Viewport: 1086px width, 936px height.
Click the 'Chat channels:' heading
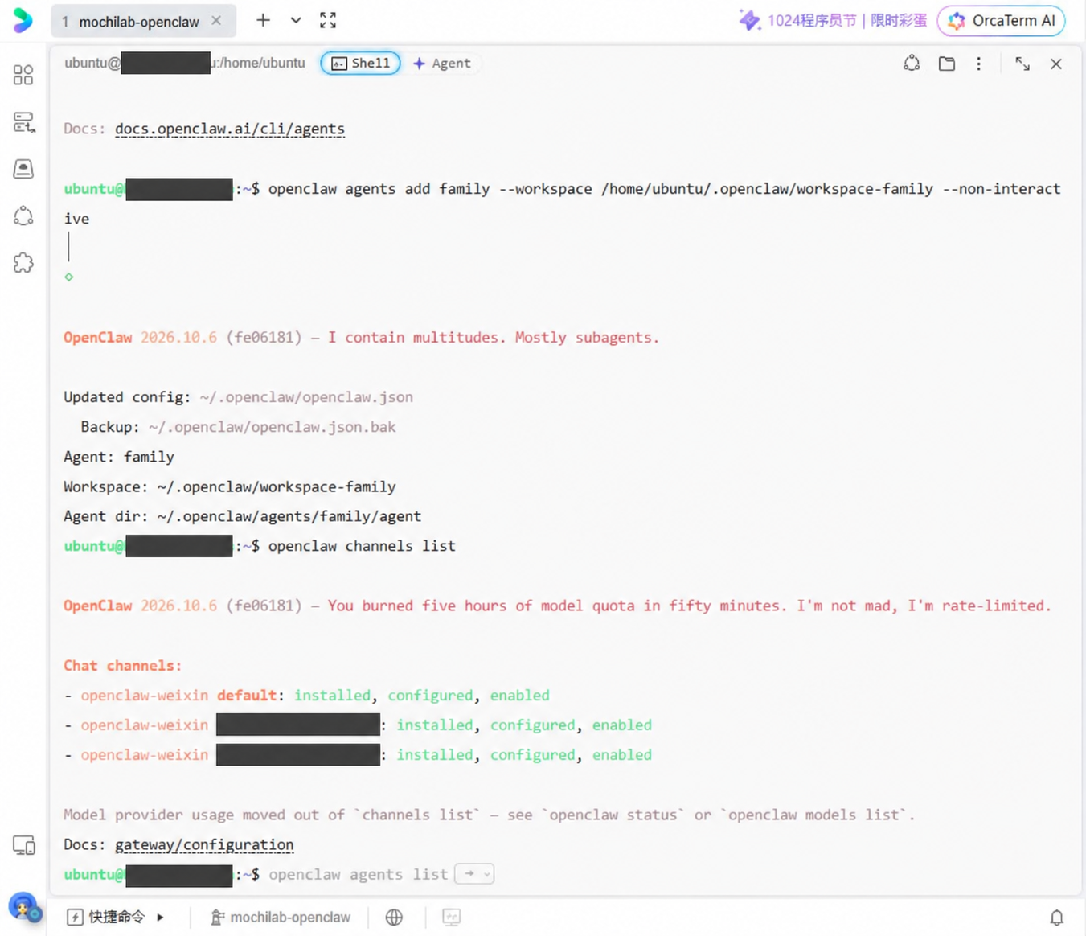[123, 666]
